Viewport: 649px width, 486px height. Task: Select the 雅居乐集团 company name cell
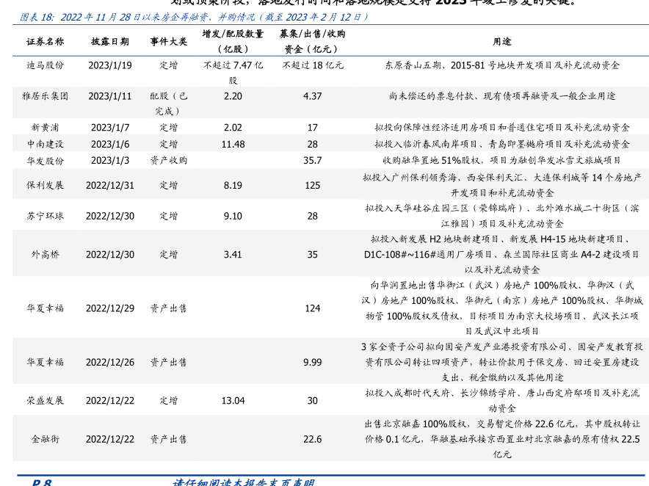click(45, 96)
